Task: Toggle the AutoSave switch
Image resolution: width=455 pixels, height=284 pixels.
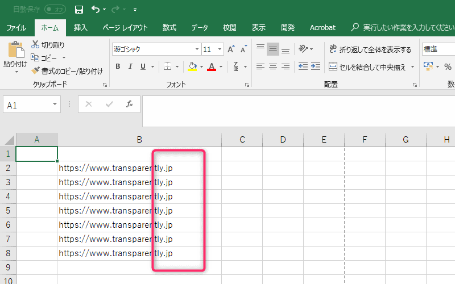Action: pos(55,10)
